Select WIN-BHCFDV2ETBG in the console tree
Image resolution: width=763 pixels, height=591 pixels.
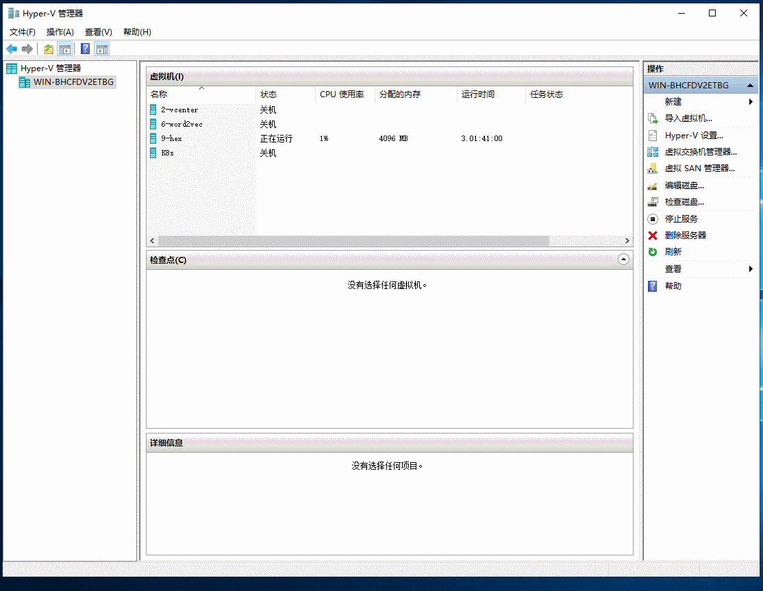(72, 82)
